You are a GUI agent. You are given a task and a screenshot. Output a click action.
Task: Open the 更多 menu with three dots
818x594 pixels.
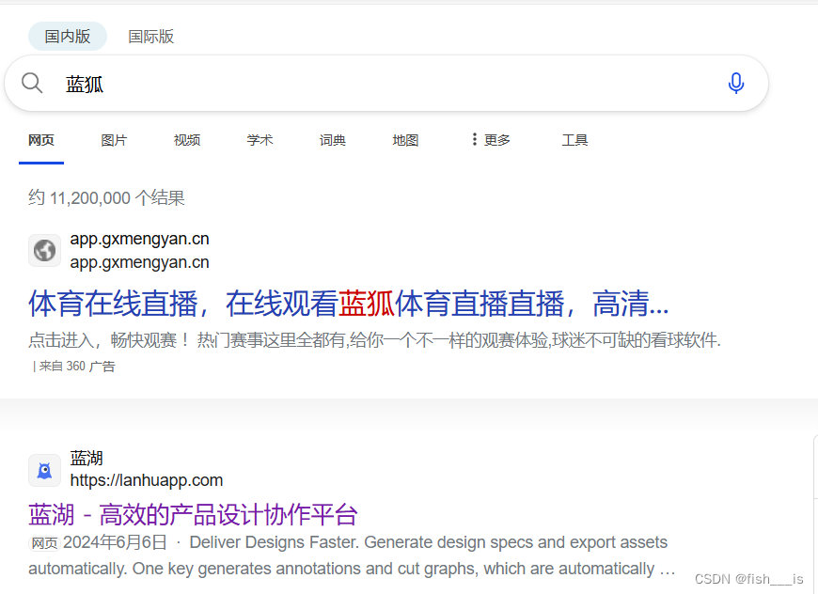tap(491, 140)
